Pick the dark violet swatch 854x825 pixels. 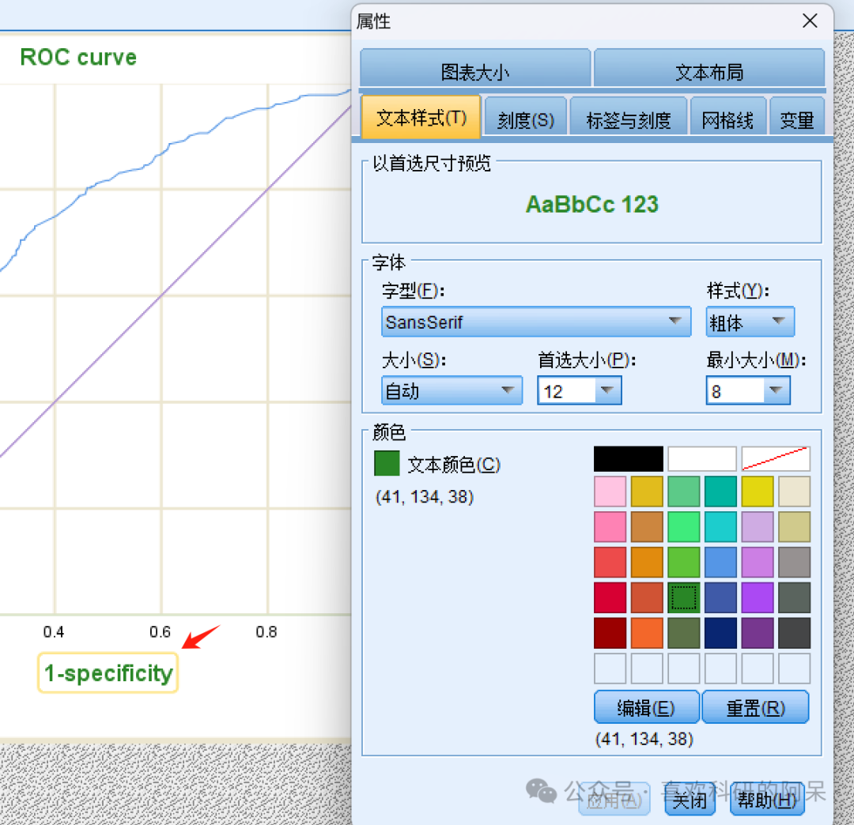[x=757, y=632]
